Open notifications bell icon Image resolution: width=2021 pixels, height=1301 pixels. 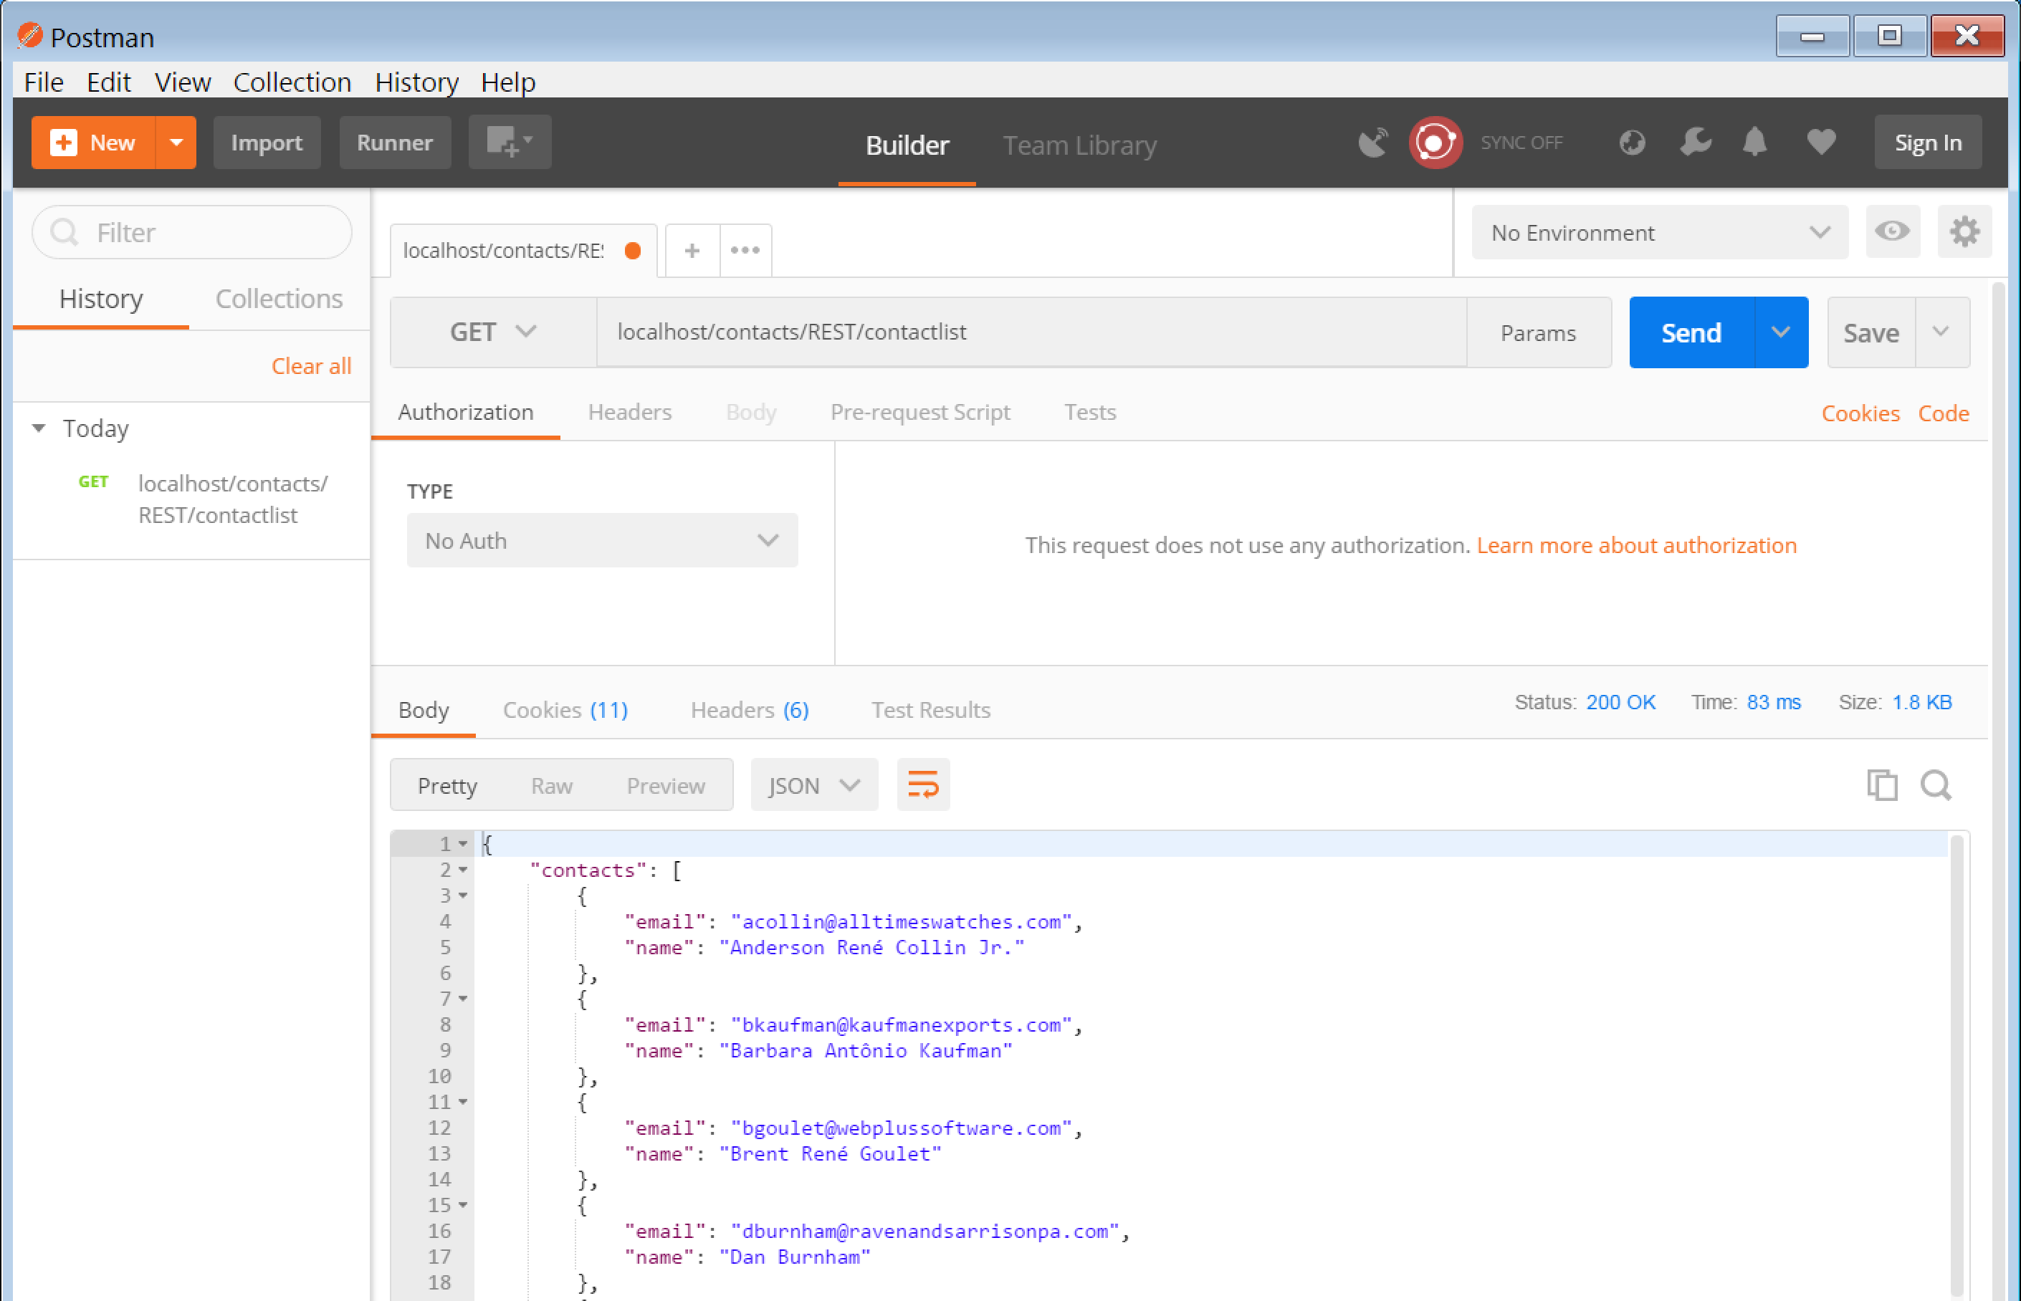pyautogui.click(x=1755, y=141)
